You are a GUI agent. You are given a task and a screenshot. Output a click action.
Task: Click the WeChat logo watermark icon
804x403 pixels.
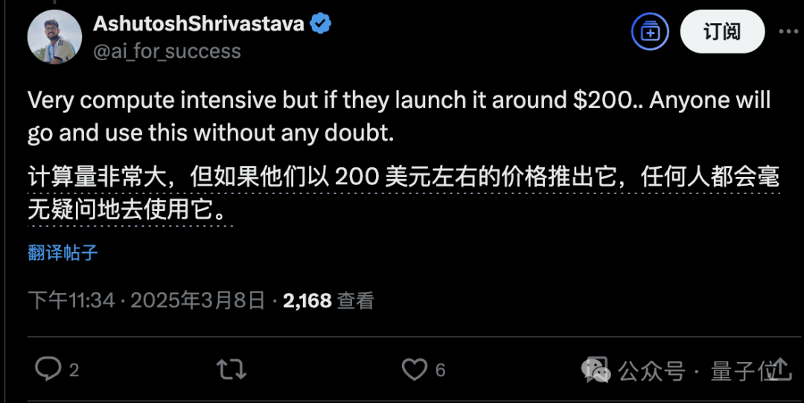click(x=595, y=370)
